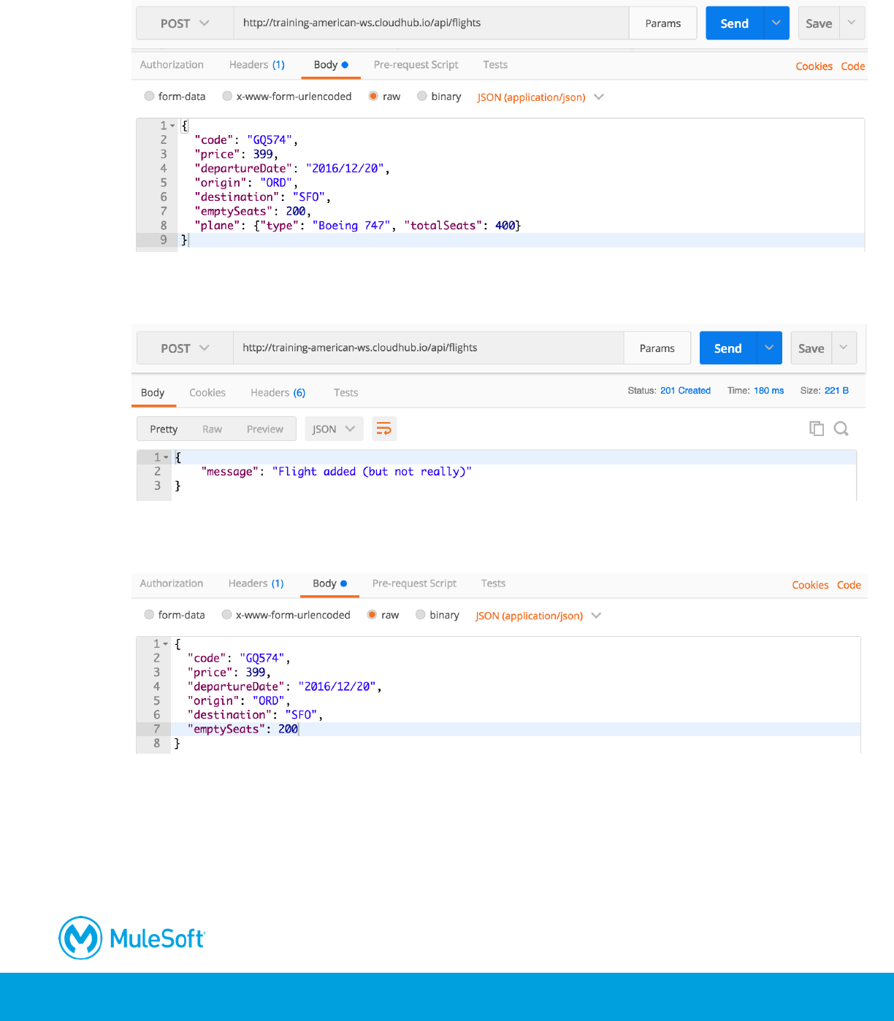Switch to response Headers (6) tab
The height and width of the screenshot is (1021, 894).
278,392
